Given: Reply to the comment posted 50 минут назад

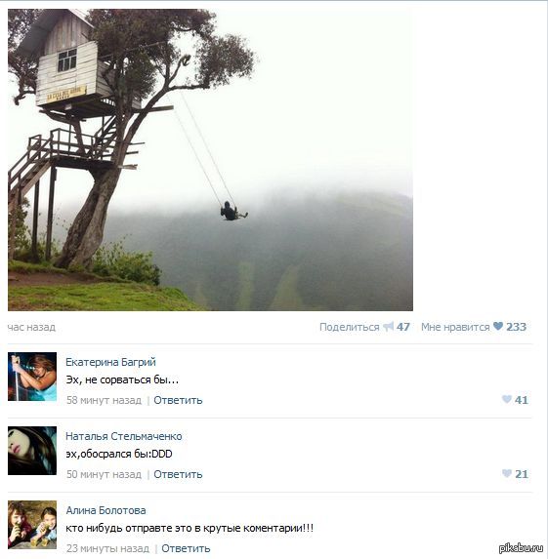Looking at the screenshot, I should click(x=178, y=474).
